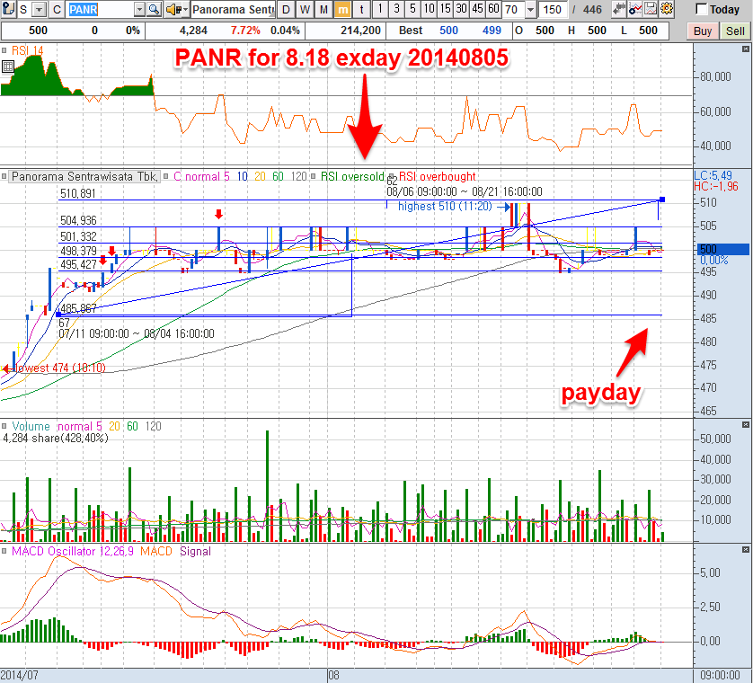The width and height of the screenshot is (753, 683).
Task: Click the 485,867 trend line start handle
Action: click(x=58, y=315)
